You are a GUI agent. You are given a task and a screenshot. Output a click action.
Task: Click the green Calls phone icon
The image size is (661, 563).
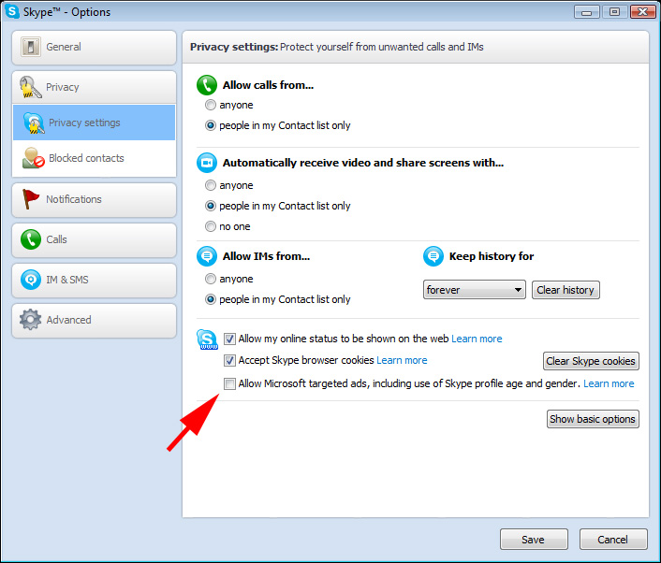(31, 239)
